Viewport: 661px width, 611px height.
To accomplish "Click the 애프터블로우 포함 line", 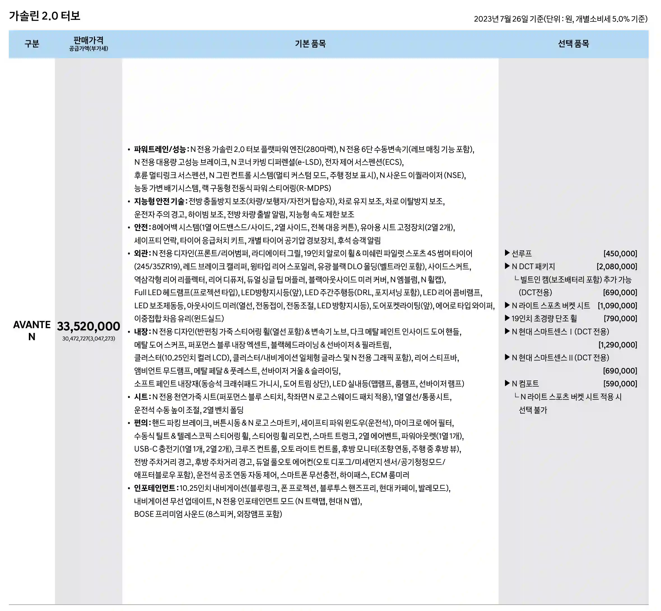I will pyautogui.click(x=271, y=475).
